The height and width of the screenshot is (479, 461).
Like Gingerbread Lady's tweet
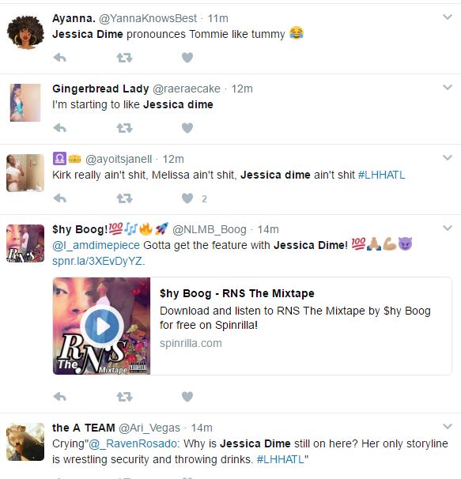pos(187,128)
